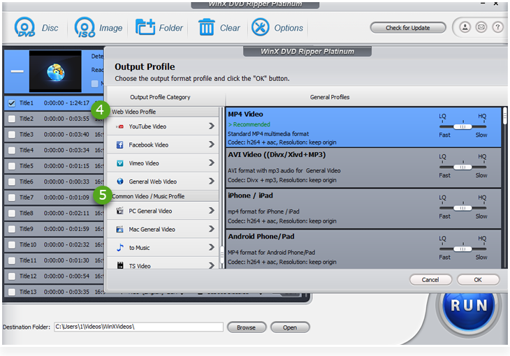Select the Android Phone/Pad profile
Viewport: 510px width, 356px height.
point(363,249)
